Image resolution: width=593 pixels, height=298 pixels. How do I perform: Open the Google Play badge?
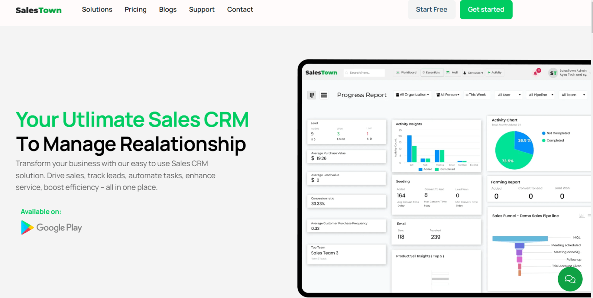(51, 227)
